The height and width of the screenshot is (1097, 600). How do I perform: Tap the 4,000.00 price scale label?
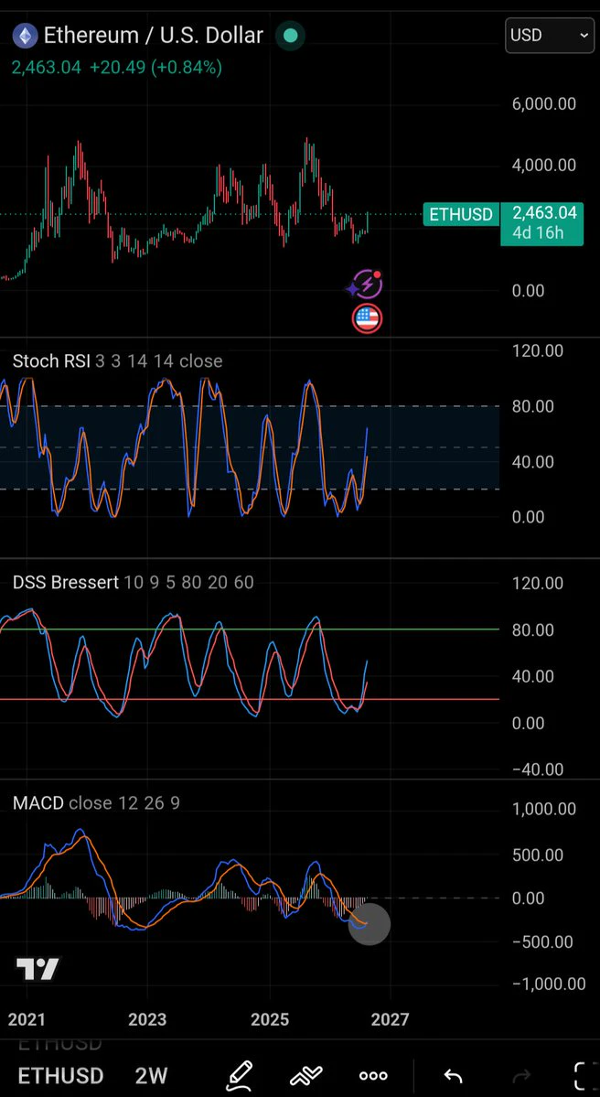tap(544, 165)
